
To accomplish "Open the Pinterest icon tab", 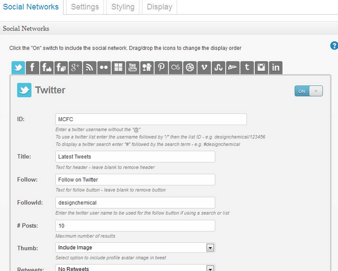I will 161,68.
